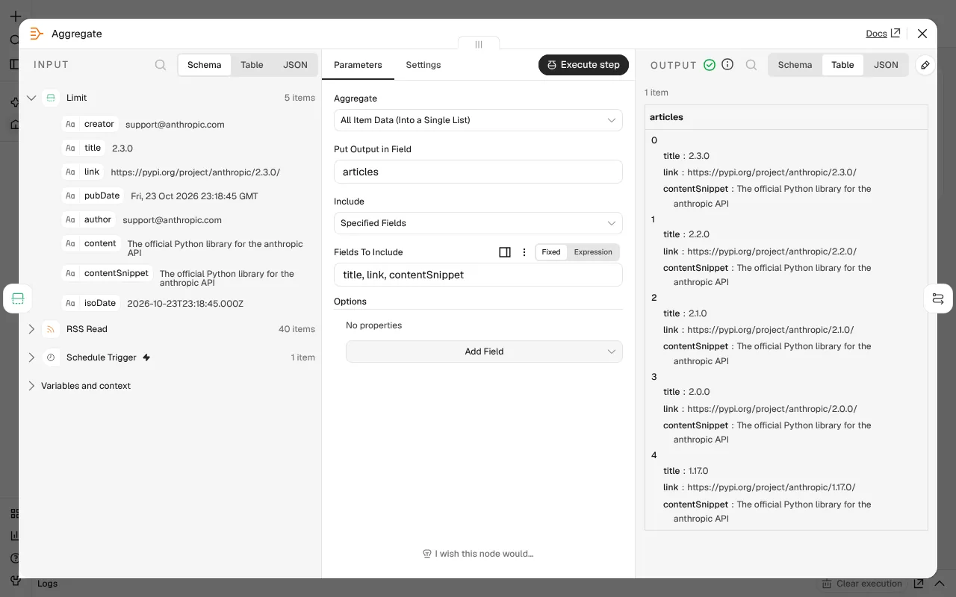The width and height of the screenshot is (956, 597).
Task: Expand the Schedule Trigger input node
Action: coord(31,357)
